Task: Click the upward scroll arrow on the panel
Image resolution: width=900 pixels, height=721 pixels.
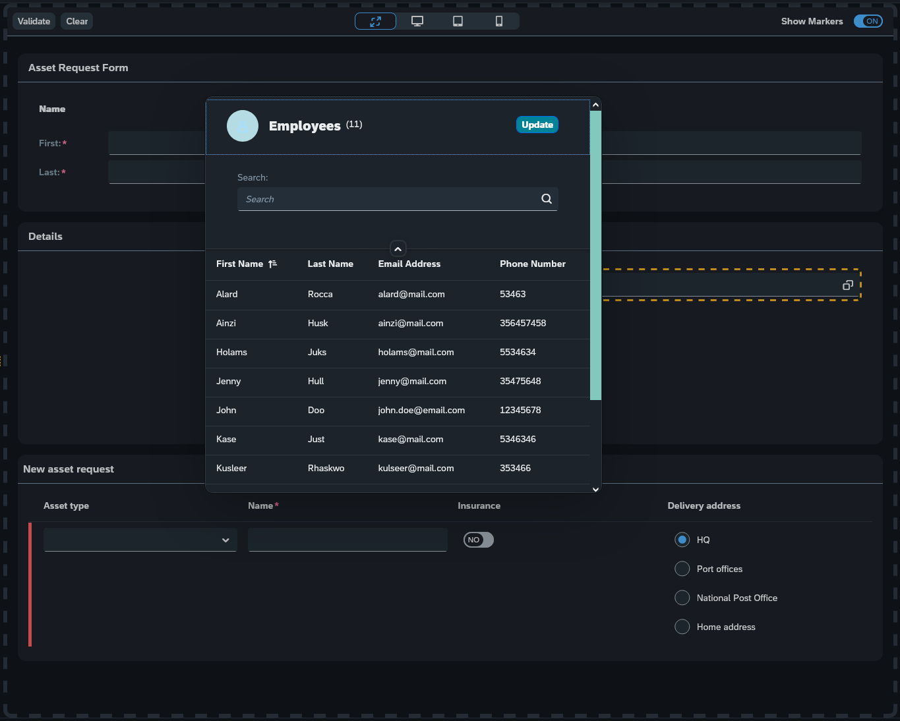Action: pos(595,103)
